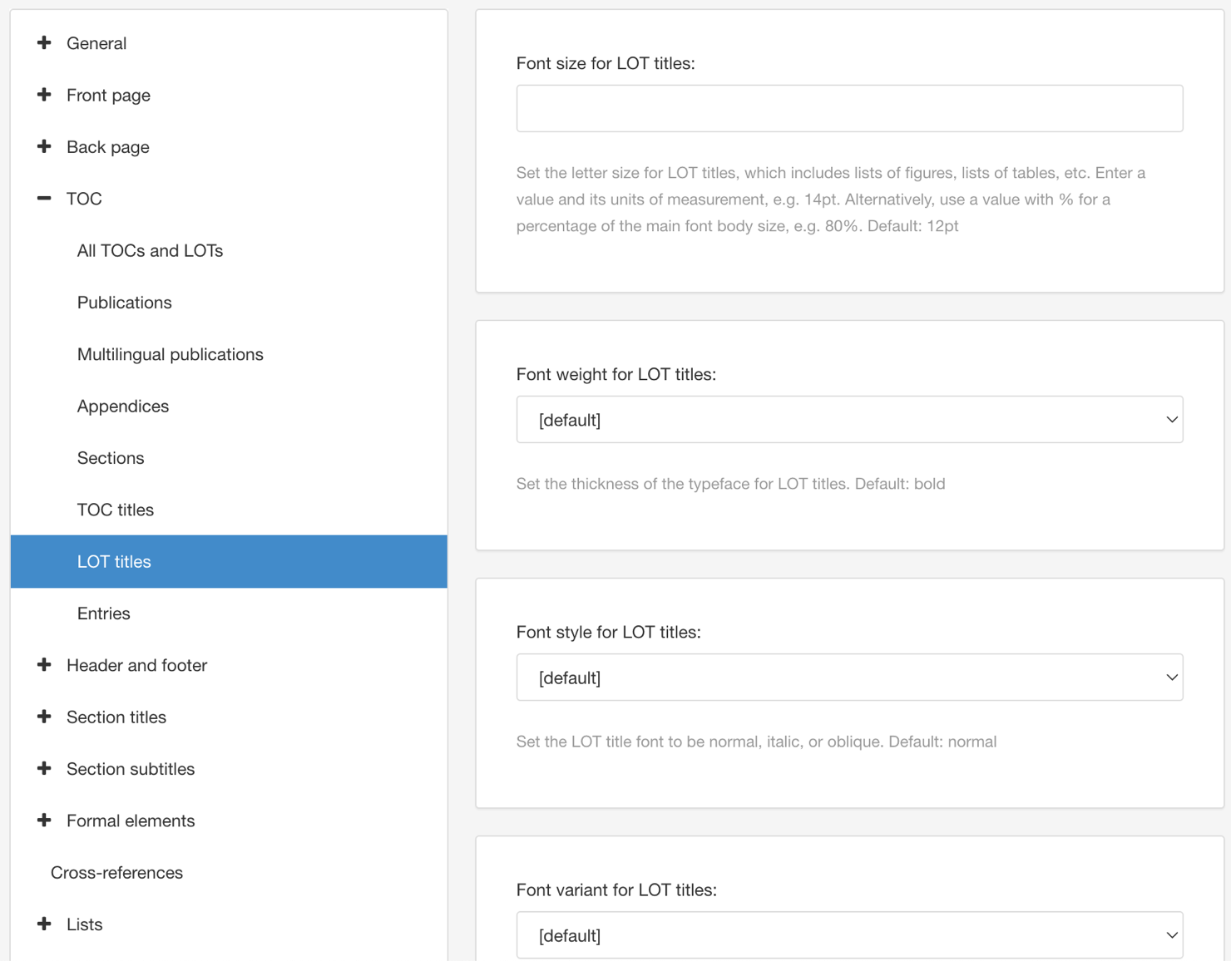Image resolution: width=1231 pixels, height=961 pixels.
Task: Select the TOC titles settings page
Action: 115,510
